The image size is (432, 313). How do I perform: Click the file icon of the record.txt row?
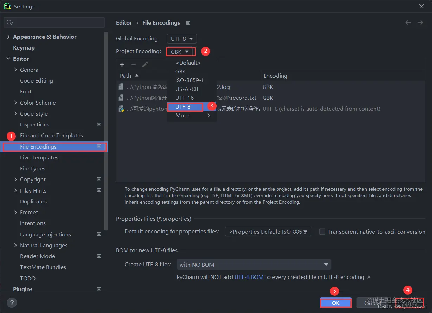(x=121, y=98)
